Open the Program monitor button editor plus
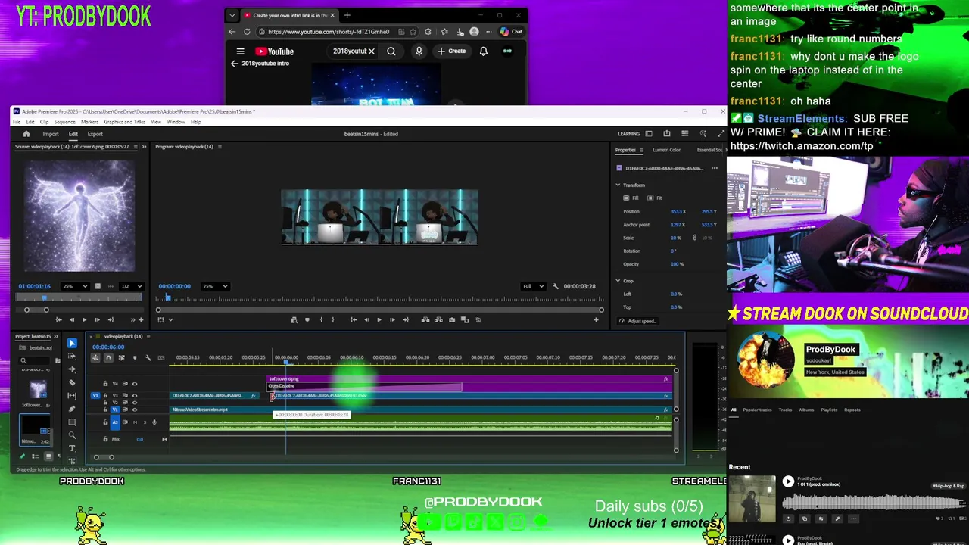The width and height of the screenshot is (969, 545). click(x=596, y=319)
